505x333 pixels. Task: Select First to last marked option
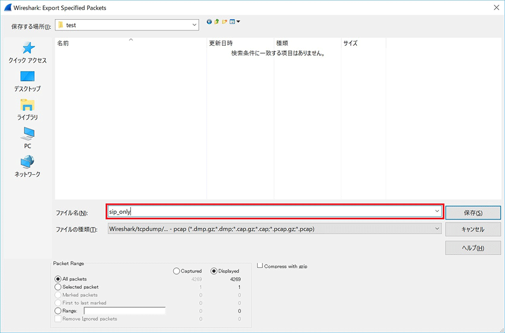point(58,302)
